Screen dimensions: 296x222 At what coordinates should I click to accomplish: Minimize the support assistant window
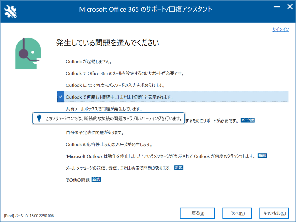(x=277, y=7)
